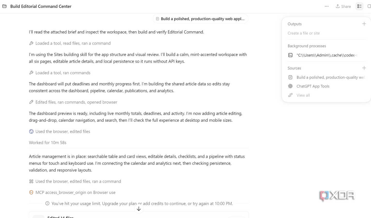Expand 'Used the browser, edited files, ran a command'
The image size is (371, 218).
point(75,181)
